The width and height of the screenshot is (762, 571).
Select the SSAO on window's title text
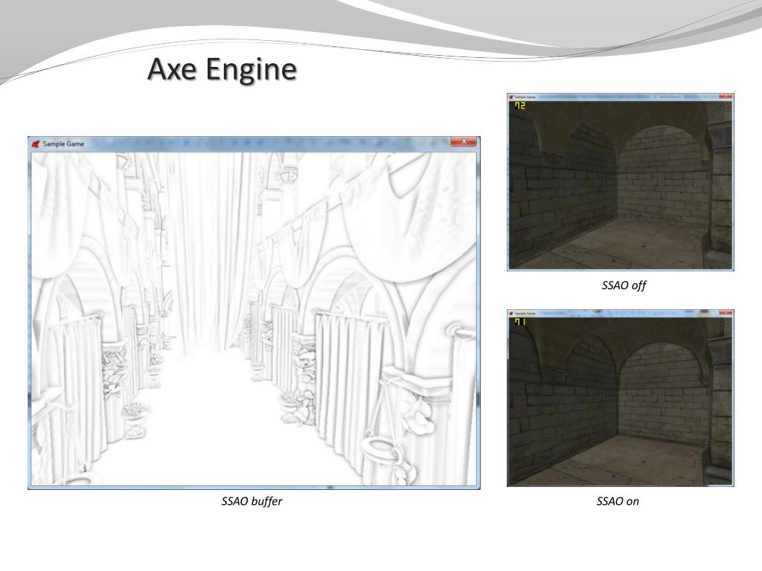[x=525, y=314]
